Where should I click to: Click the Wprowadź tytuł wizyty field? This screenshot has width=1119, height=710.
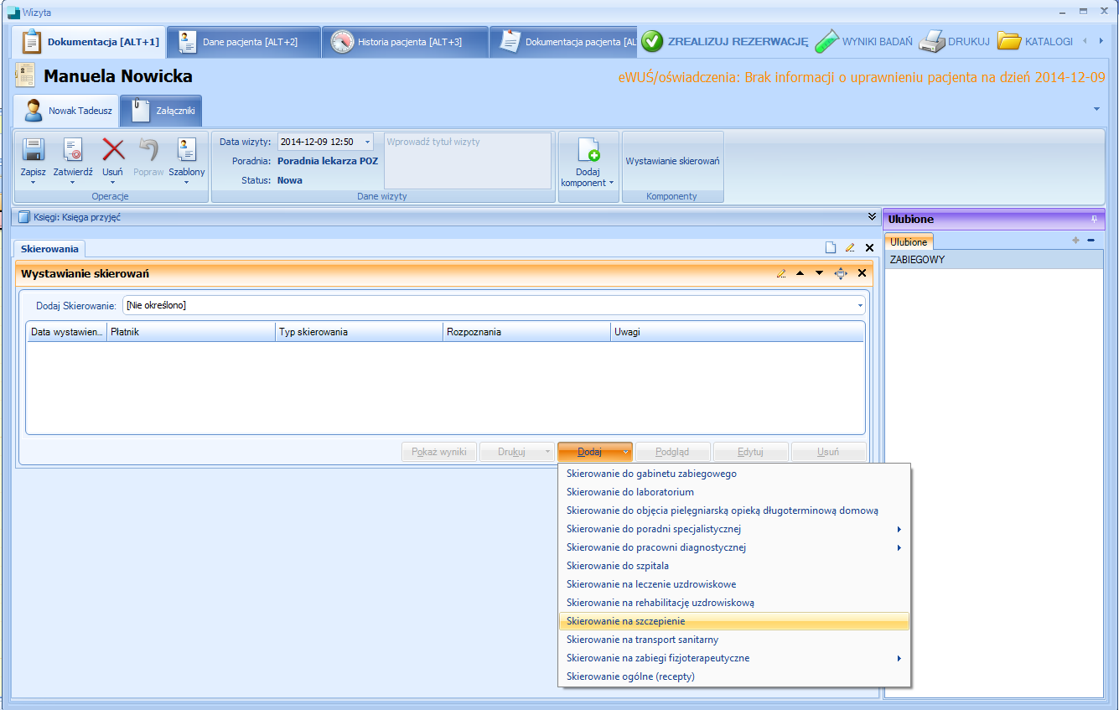tap(468, 160)
